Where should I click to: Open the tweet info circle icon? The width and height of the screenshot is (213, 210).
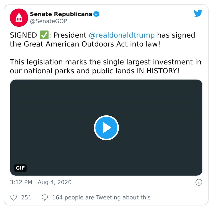click(199, 183)
